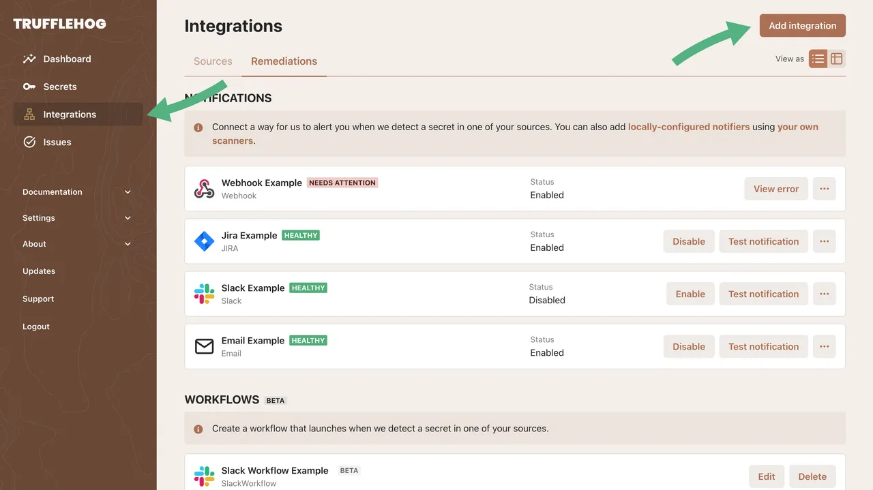Click the Add integration button

802,25
